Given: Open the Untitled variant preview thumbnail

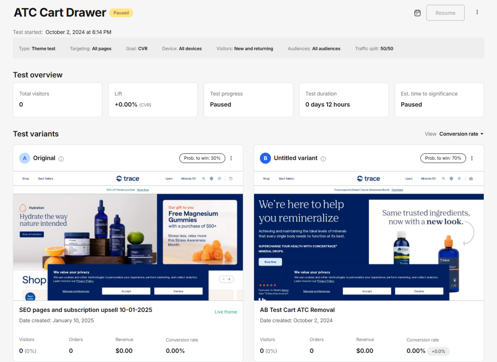Looking at the screenshot, I should pyautogui.click(x=368, y=236).
